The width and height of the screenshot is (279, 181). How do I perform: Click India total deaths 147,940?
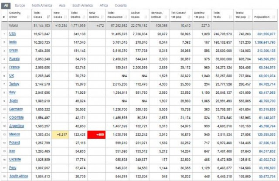point(79,42)
